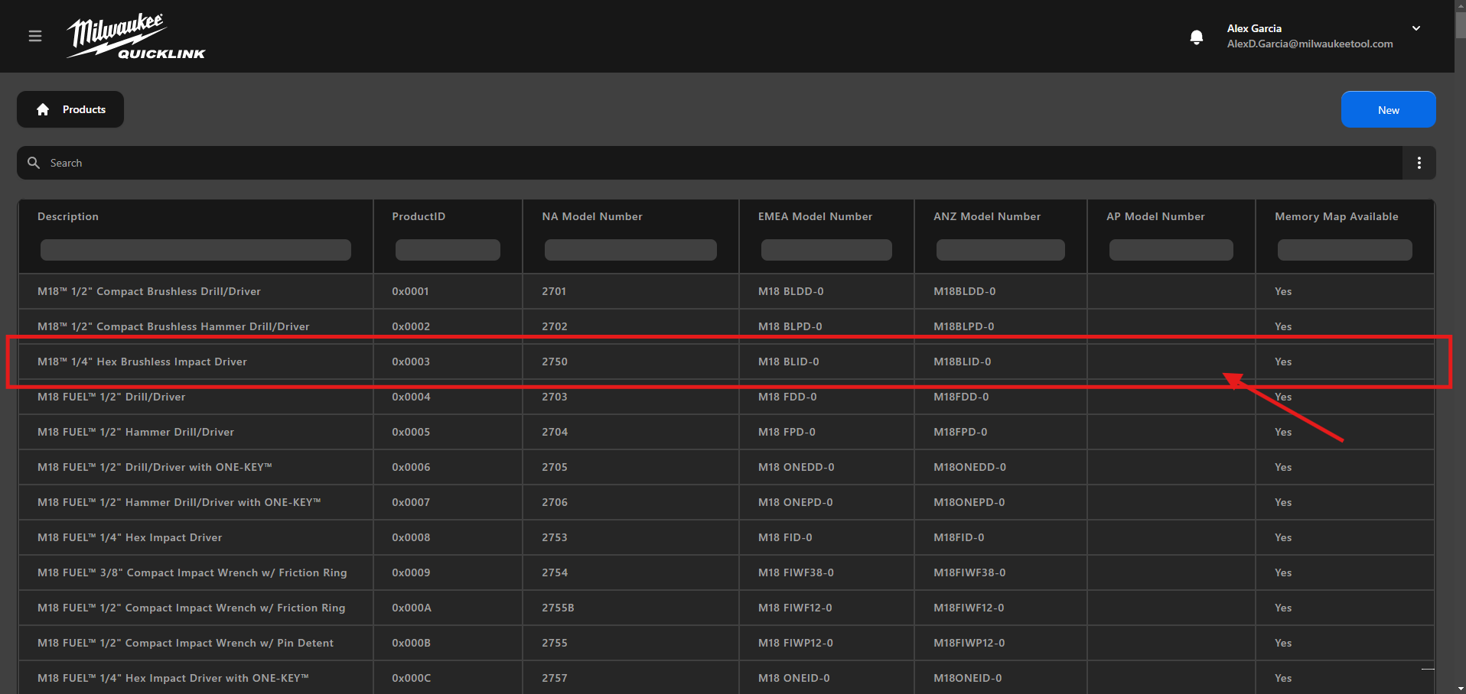Click the ANZ Model Number filter field

point(1001,250)
